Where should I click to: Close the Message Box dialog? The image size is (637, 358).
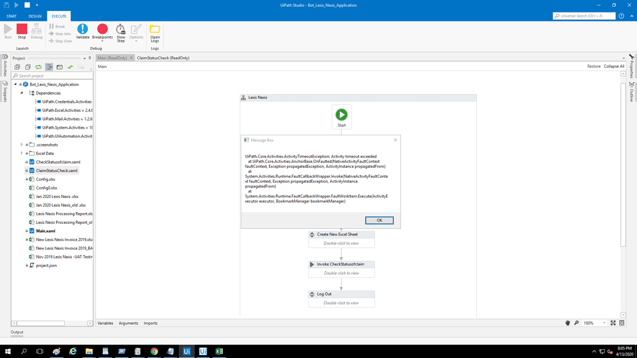395,140
